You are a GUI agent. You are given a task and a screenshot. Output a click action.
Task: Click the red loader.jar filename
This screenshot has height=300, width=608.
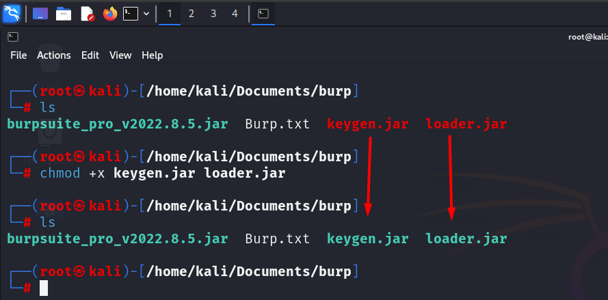[466, 124]
